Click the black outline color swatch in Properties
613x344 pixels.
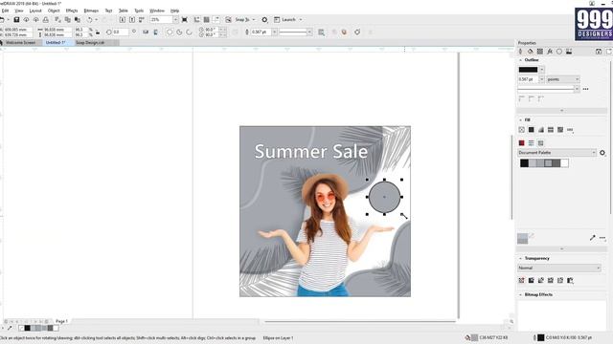click(528, 70)
